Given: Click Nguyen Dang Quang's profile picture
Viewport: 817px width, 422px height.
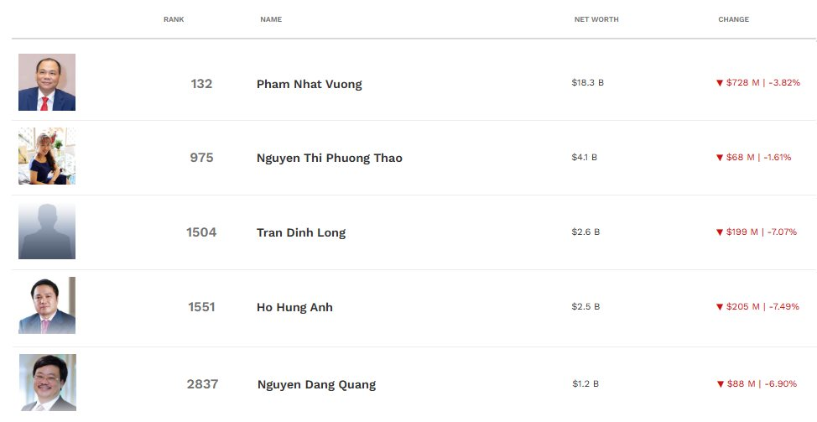Looking at the screenshot, I should tap(47, 383).
